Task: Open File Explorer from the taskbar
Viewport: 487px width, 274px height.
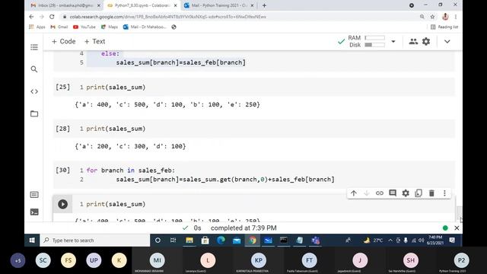Action: click(189, 241)
